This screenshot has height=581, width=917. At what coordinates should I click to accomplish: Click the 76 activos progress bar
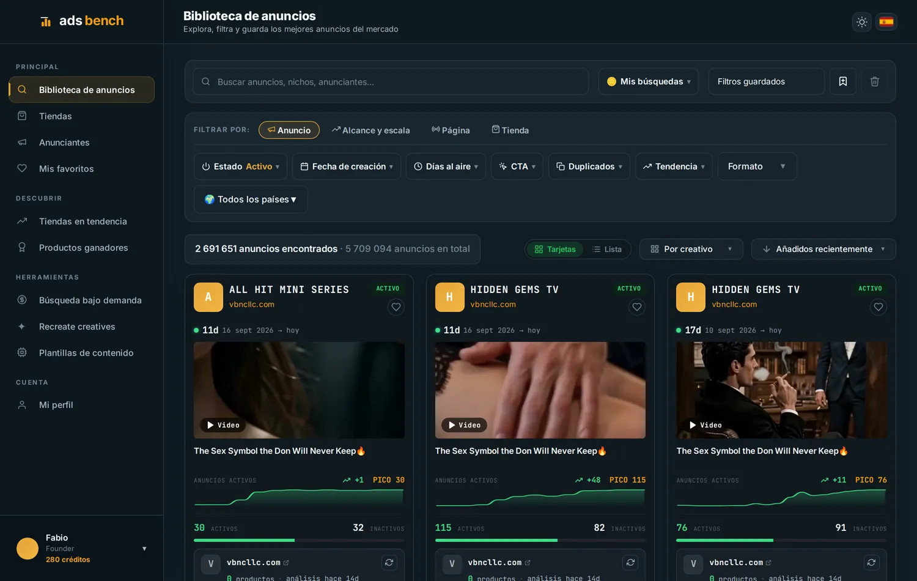click(x=781, y=540)
